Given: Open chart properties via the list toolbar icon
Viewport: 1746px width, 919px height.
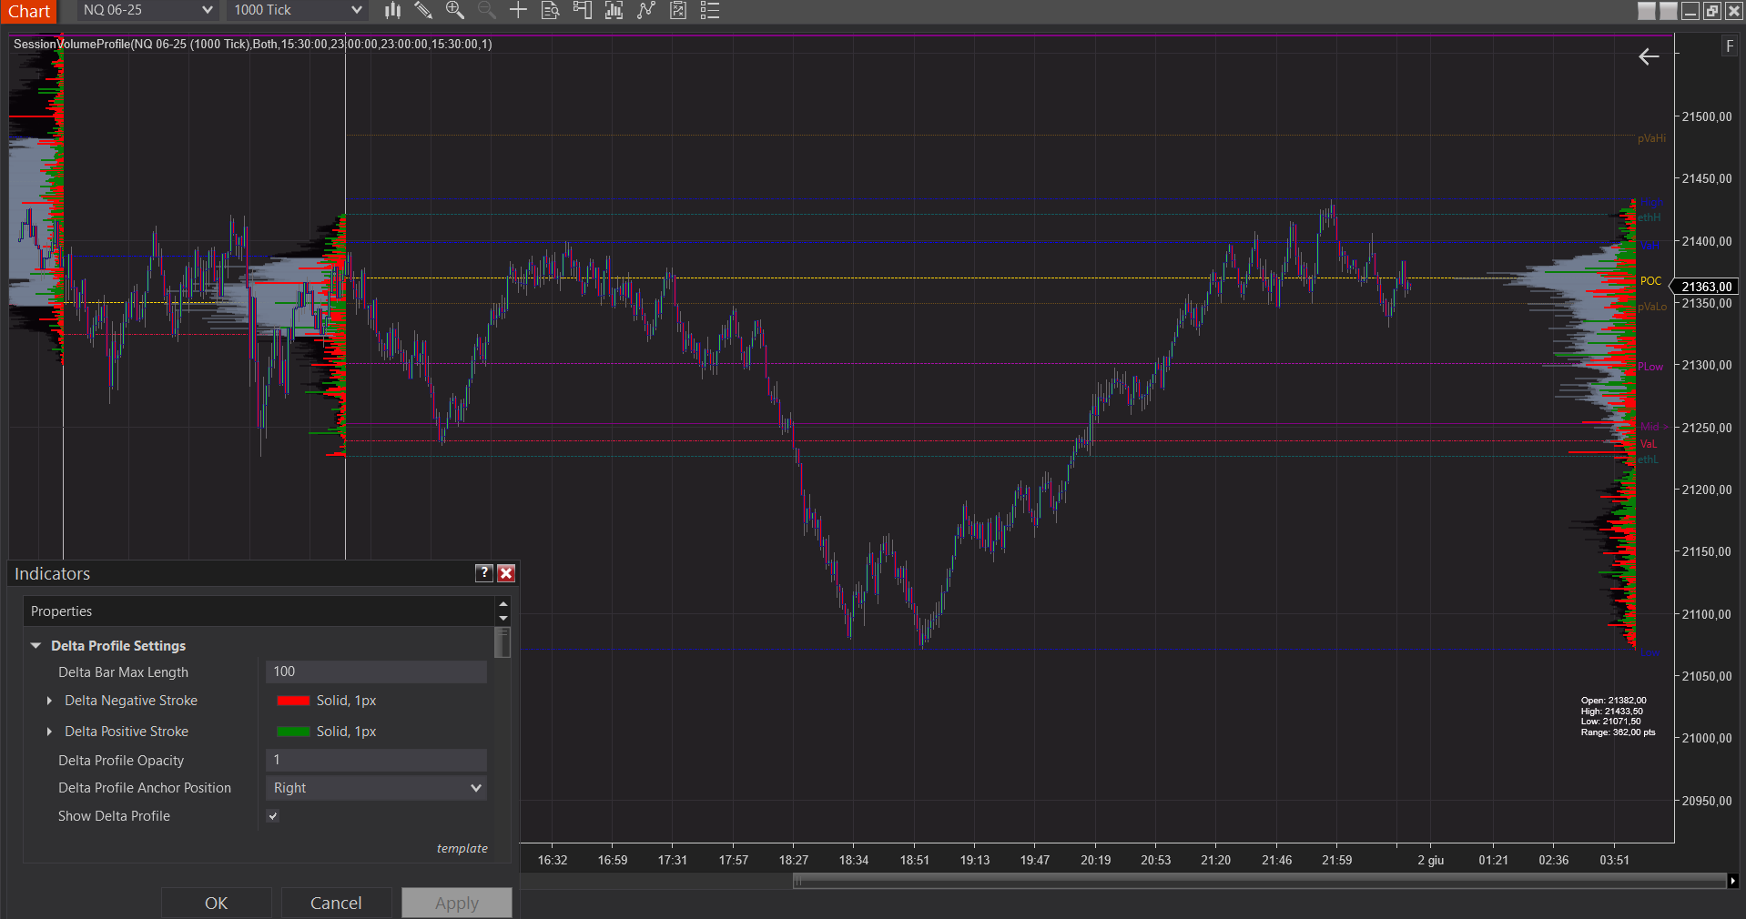Looking at the screenshot, I should tap(710, 11).
